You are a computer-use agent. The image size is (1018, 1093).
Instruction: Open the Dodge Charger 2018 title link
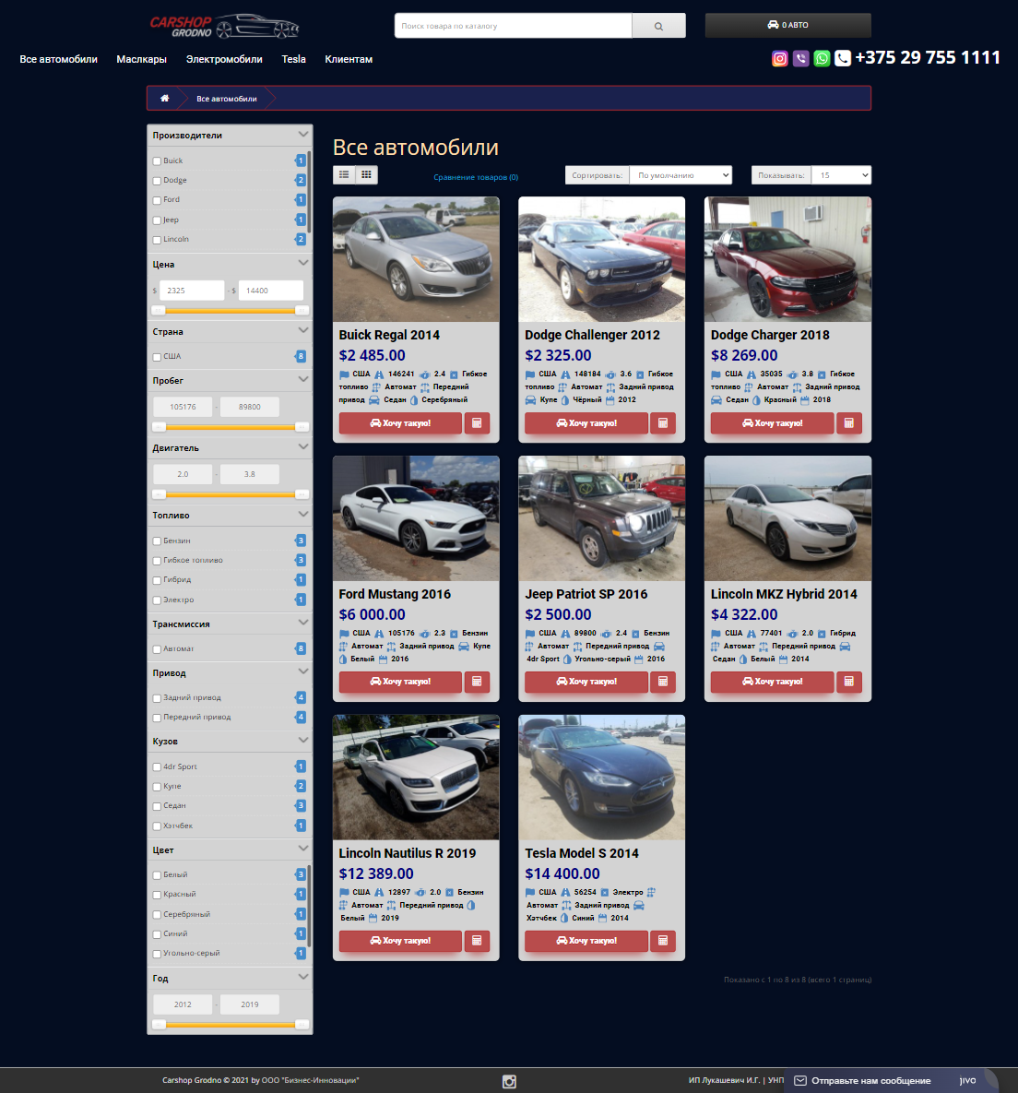pyautogui.click(x=770, y=336)
